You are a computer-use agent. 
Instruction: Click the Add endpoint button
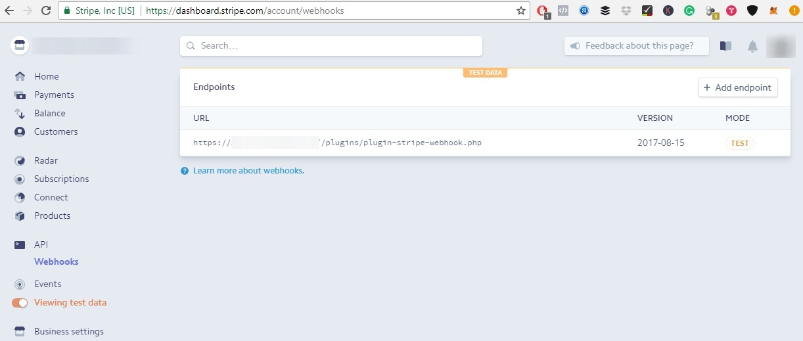[x=737, y=88]
